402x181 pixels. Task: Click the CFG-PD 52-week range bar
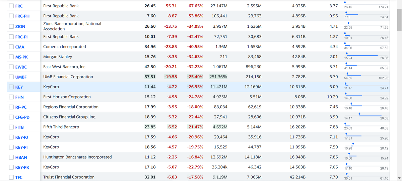(x=366, y=116)
